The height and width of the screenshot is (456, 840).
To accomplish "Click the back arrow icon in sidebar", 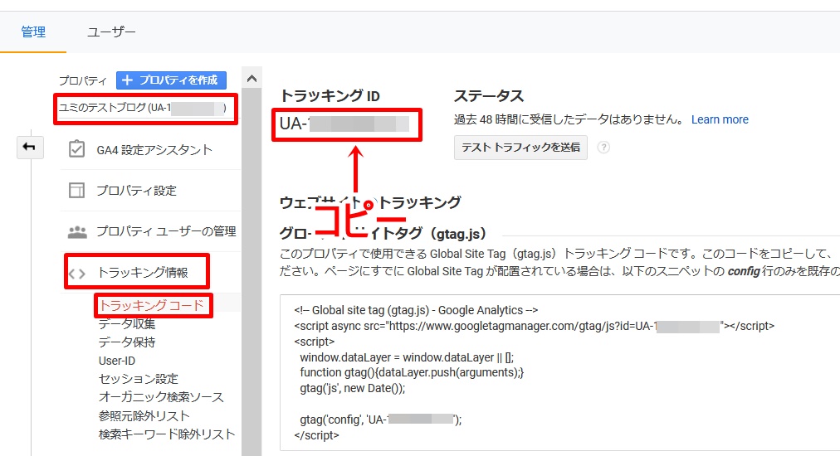I will pos(29,147).
